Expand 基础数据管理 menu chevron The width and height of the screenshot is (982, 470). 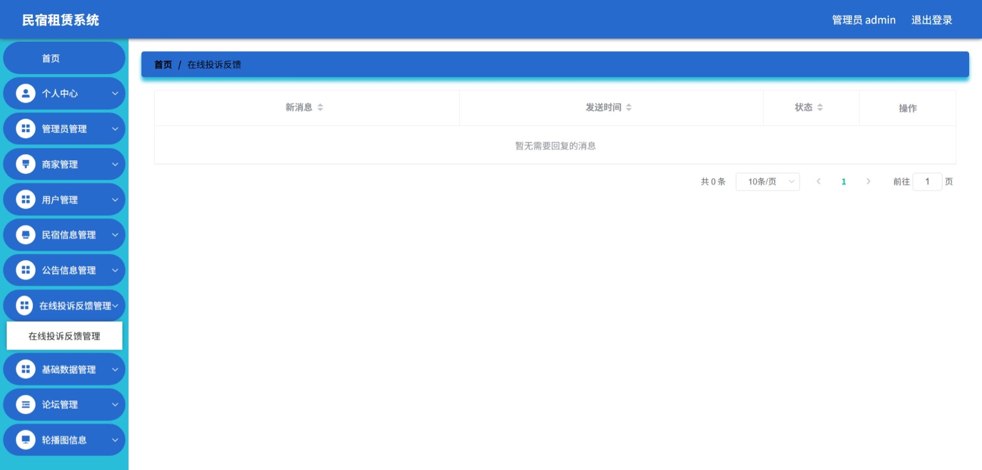pyautogui.click(x=115, y=369)
